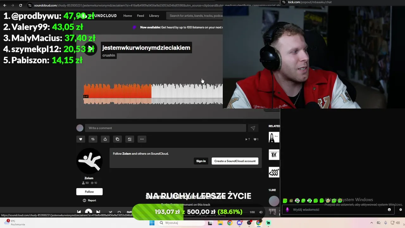The image size is (405, 228).
Task: Open the Feed tab on SoundCloud
Action: coord(140,16)
